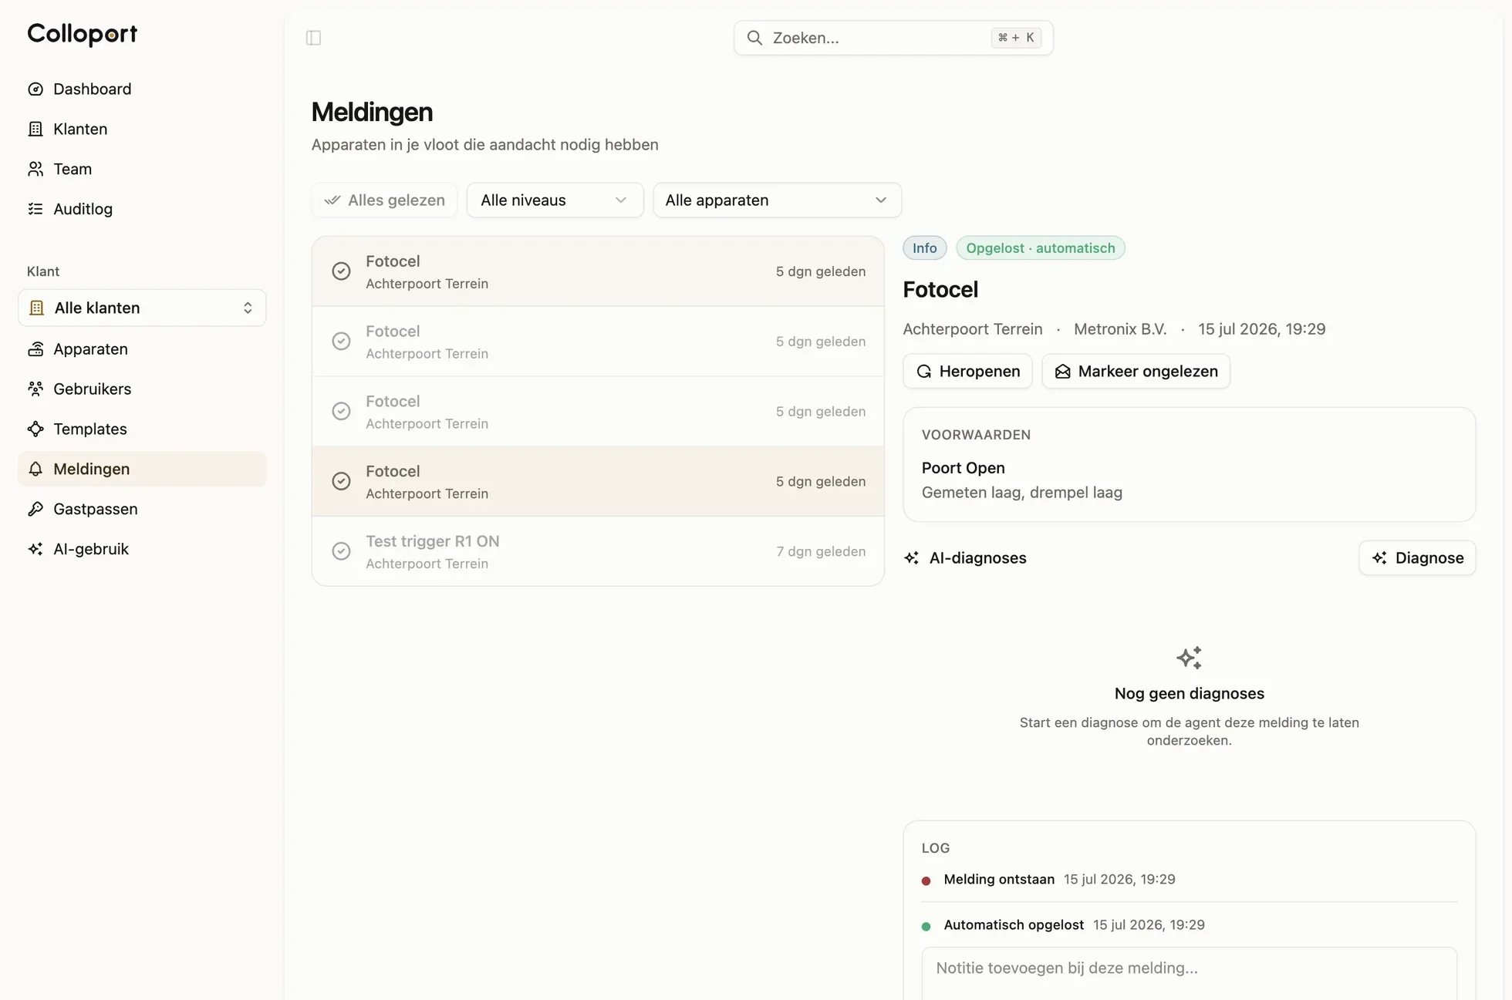This screenshot has height=1000, width=1512.
Task: Open the Alle niveaus dropdown
Action: [555, 200]
